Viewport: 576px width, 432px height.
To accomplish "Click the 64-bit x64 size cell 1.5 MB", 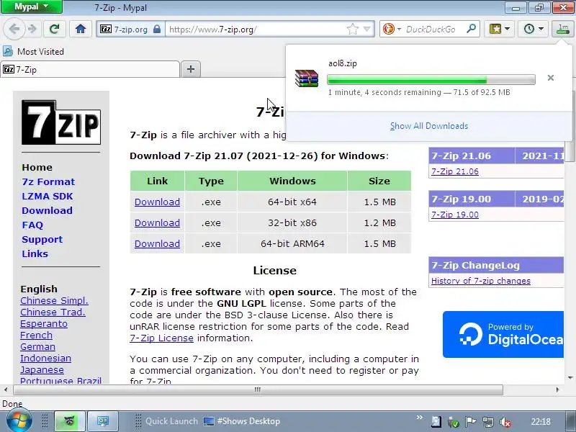I will coord(379,202).
